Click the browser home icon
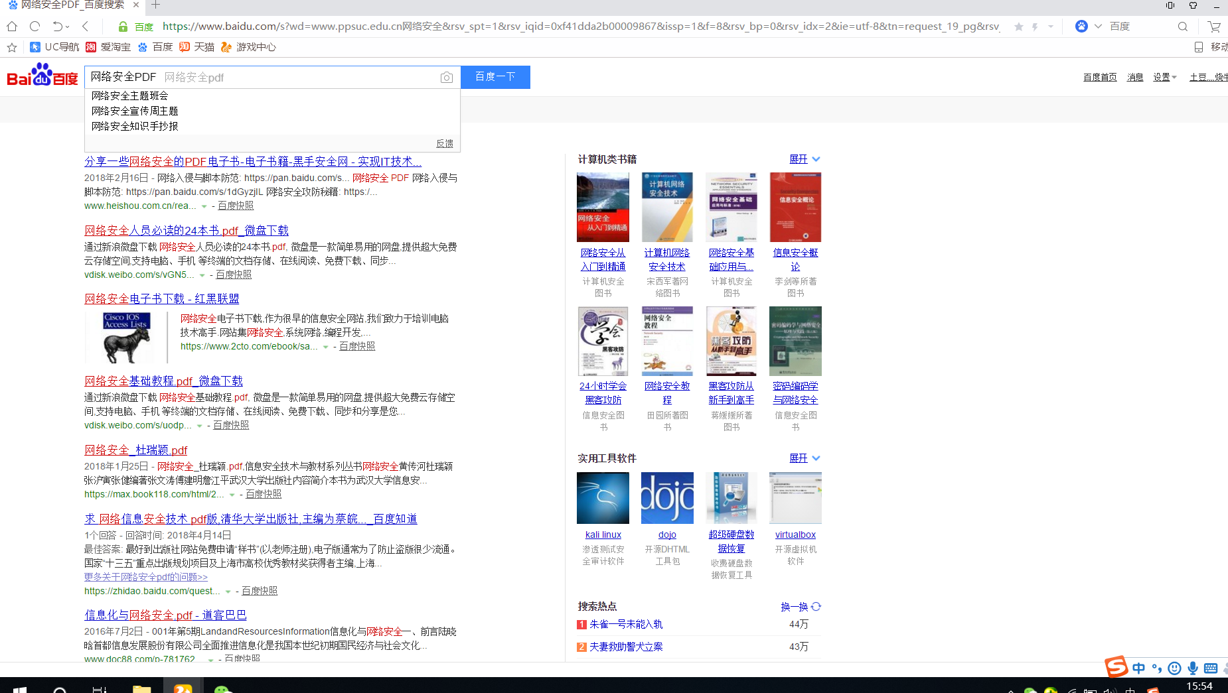The image size is (1228, 693). pyautogui.click(x=12, y=27)
